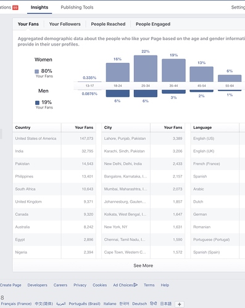Click the red 99 notifications badge
Screen dimensions: 245x308
tap(15, 7)
